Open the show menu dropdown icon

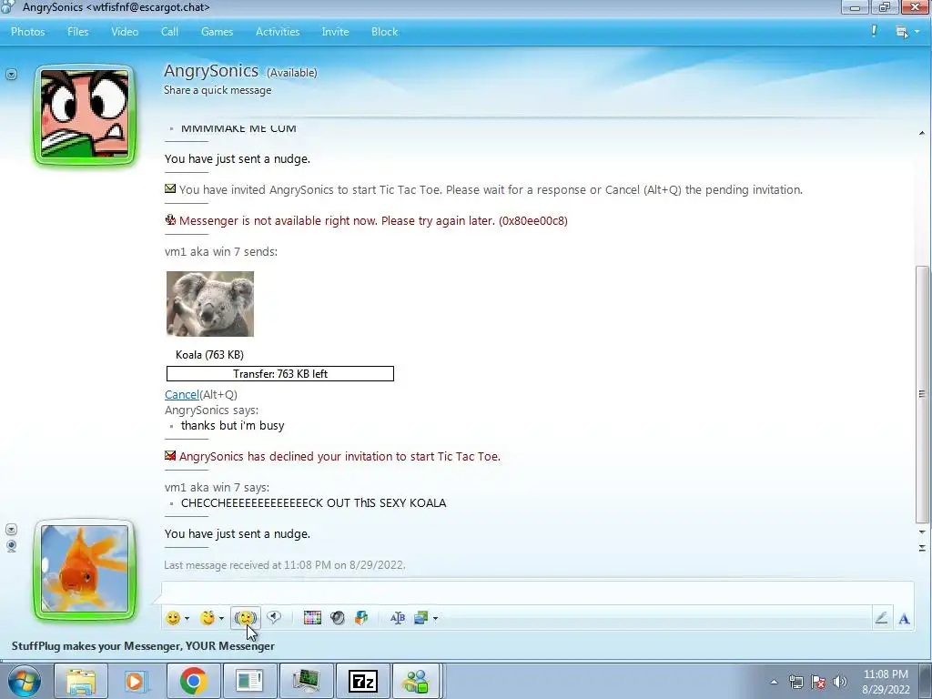coord(907,32)
